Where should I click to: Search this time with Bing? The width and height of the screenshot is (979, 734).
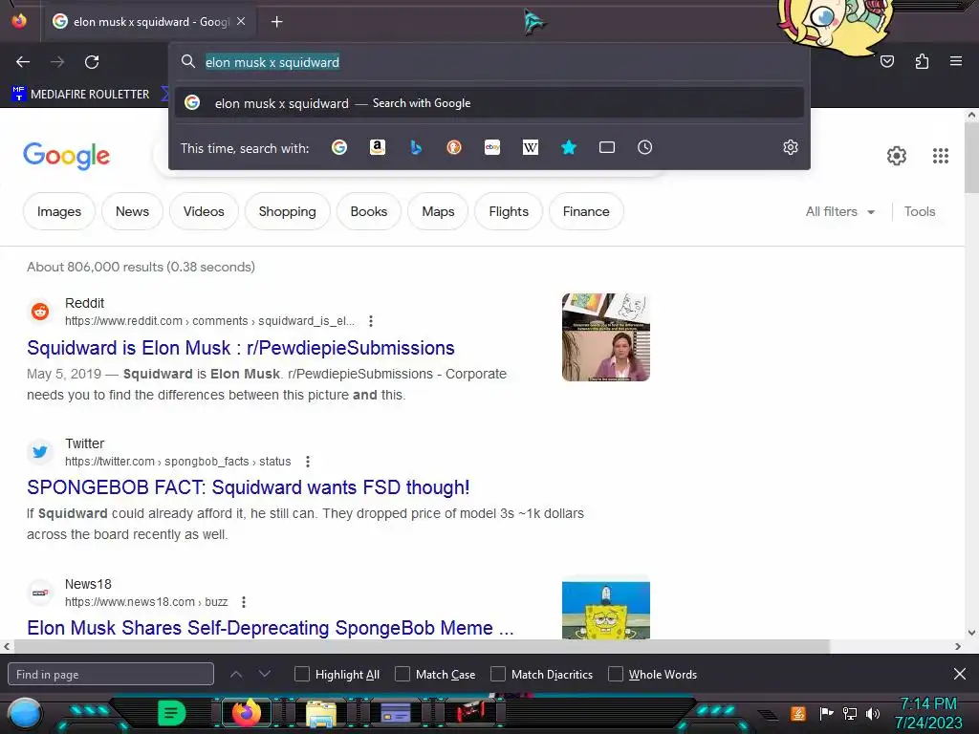416,147
